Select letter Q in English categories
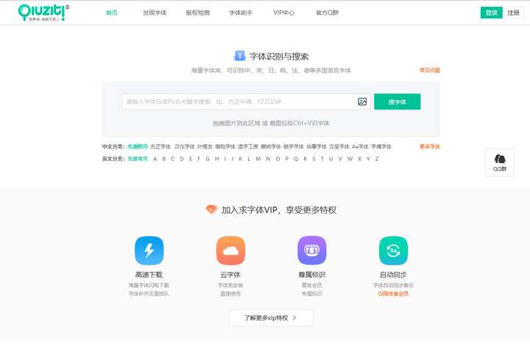This screenshot has width=530, height=358. tap(296, 159)
